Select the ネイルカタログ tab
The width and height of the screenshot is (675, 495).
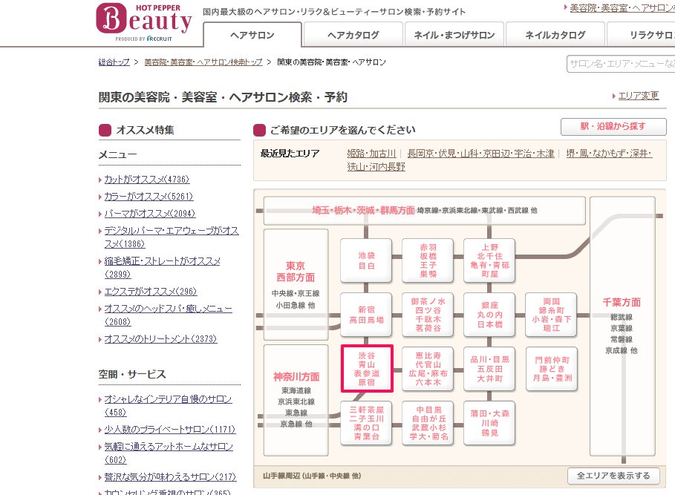(x=555, y=35)
